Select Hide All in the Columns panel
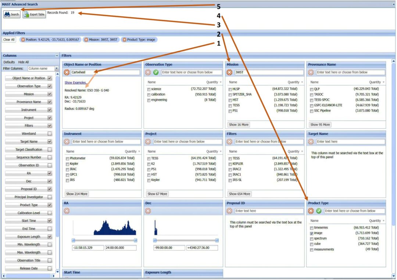 (24, 62)
